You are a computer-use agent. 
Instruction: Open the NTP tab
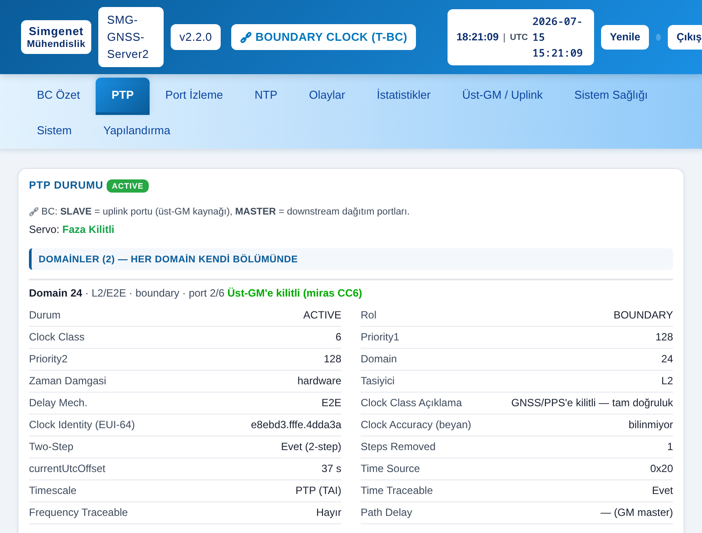pos(266,95)
